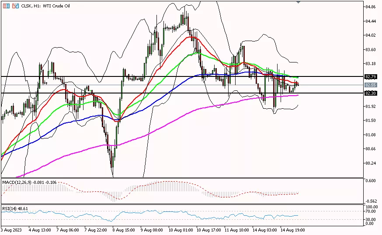Click the 9 Aug 08:00 time label

(x=152, y=230)
